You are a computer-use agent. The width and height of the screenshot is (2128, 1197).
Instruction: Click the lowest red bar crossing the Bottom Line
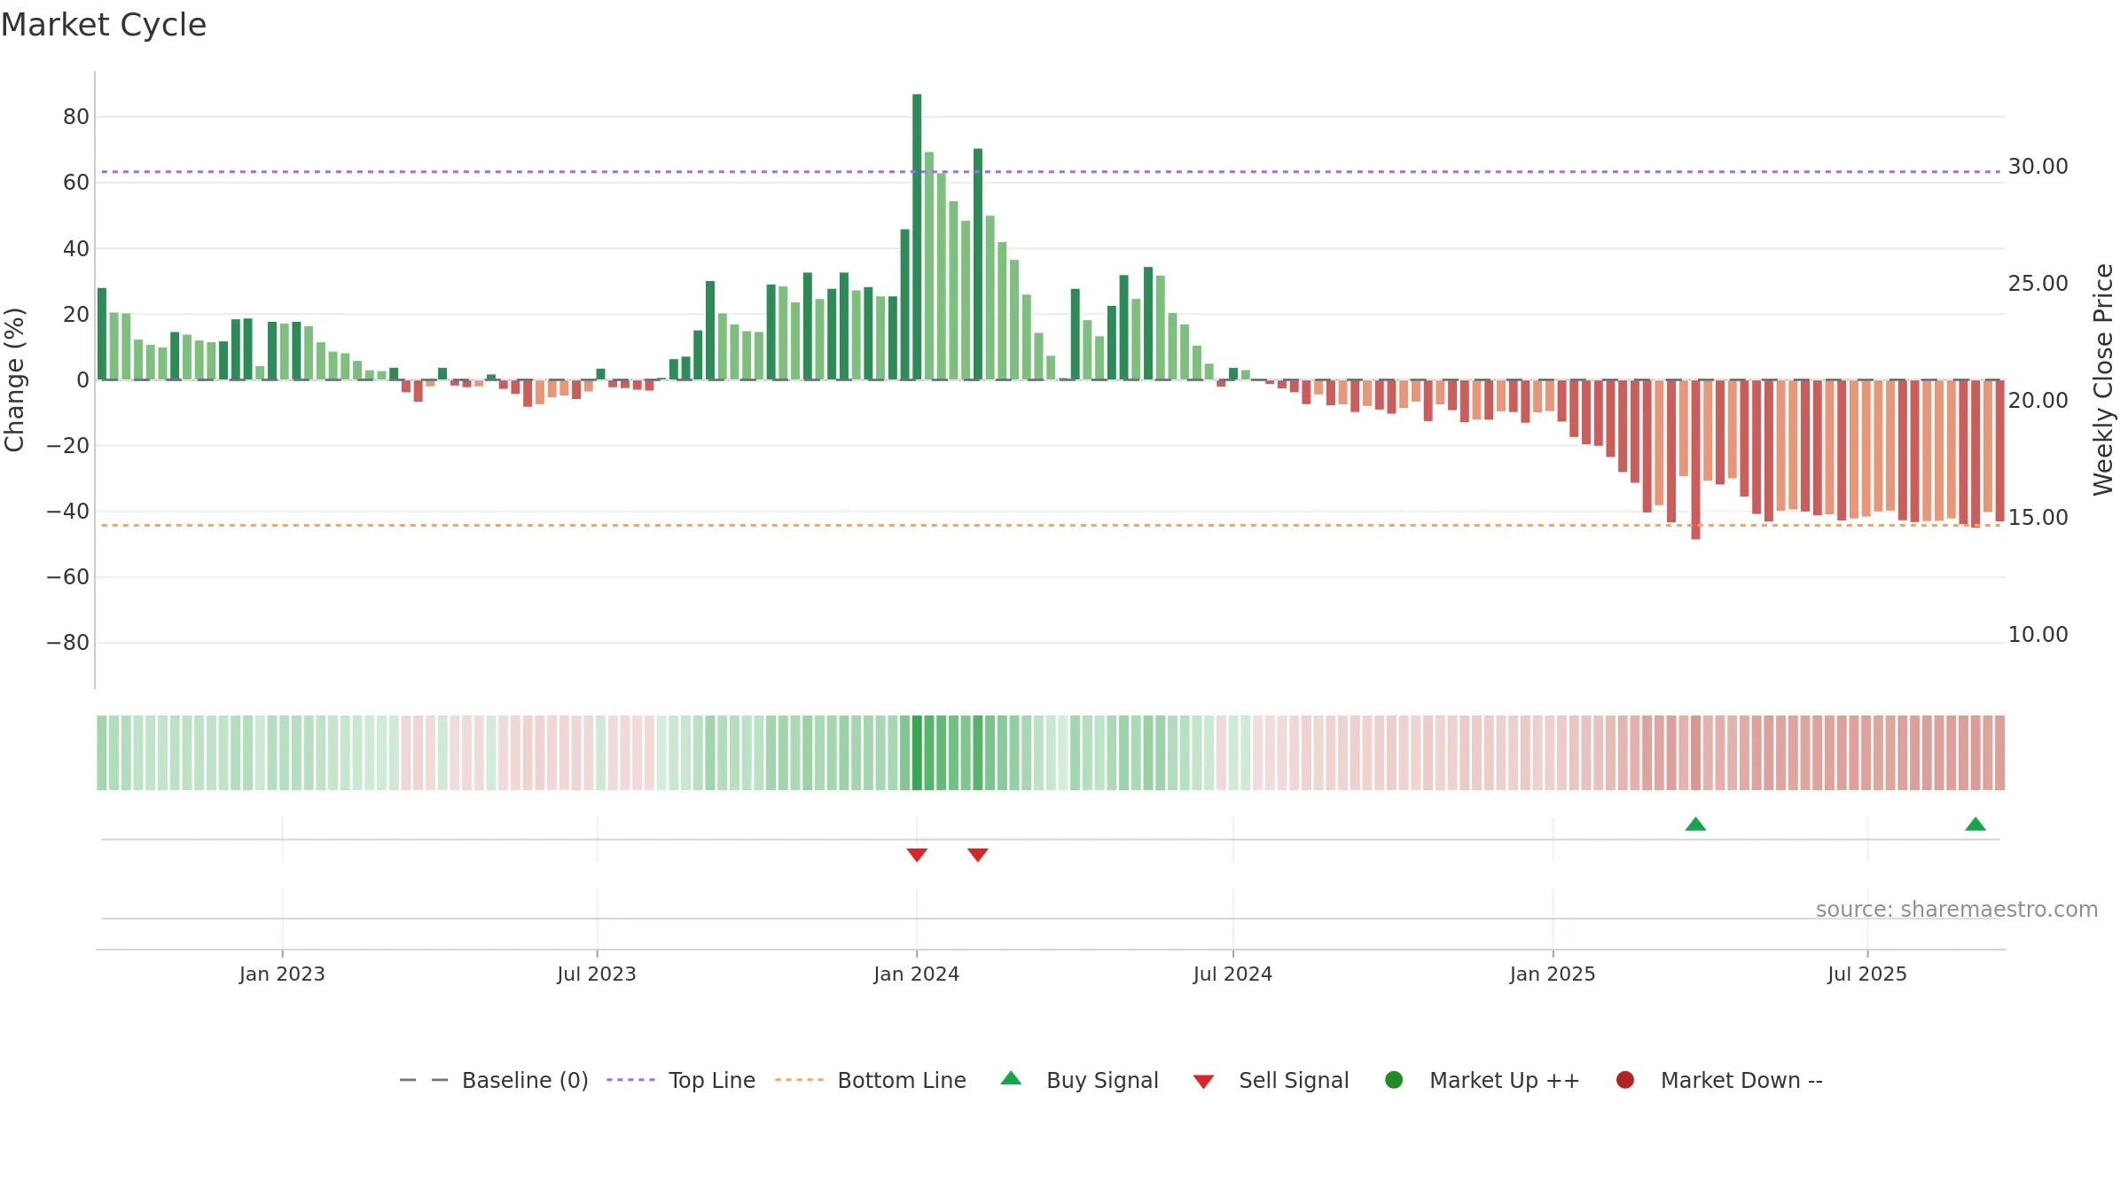pos(1695,459)
